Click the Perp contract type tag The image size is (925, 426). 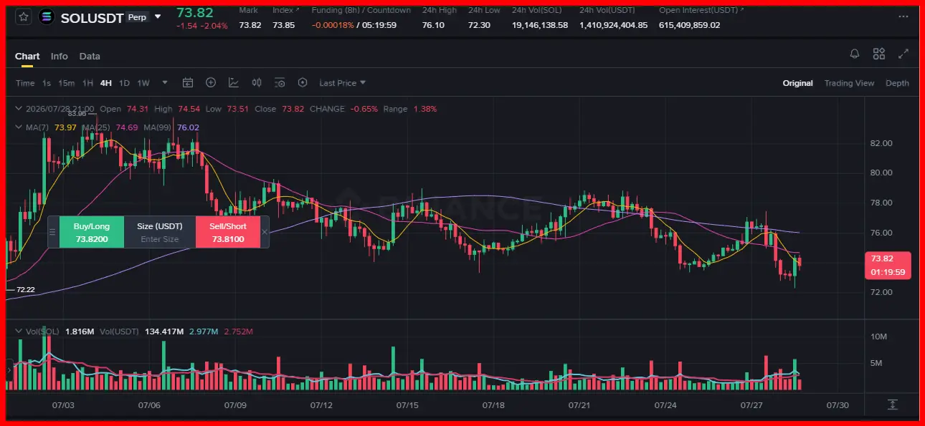coord(136,17)
